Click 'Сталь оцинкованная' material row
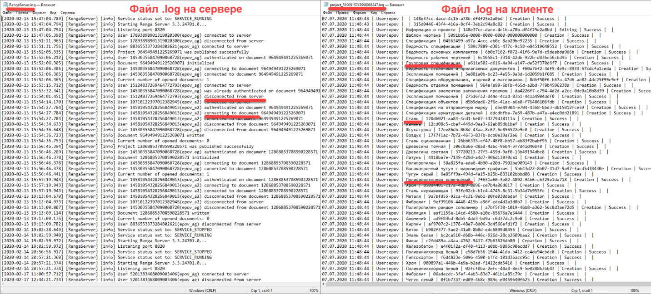 pos(466,141)
